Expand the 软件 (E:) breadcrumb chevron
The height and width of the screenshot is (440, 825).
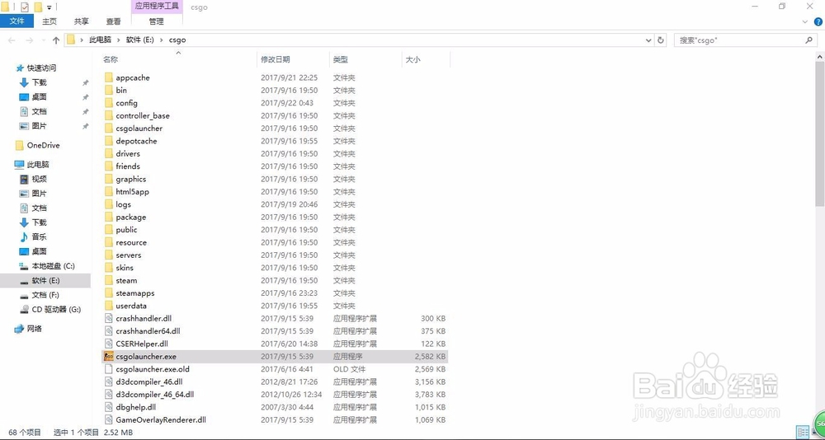[163, 40]
